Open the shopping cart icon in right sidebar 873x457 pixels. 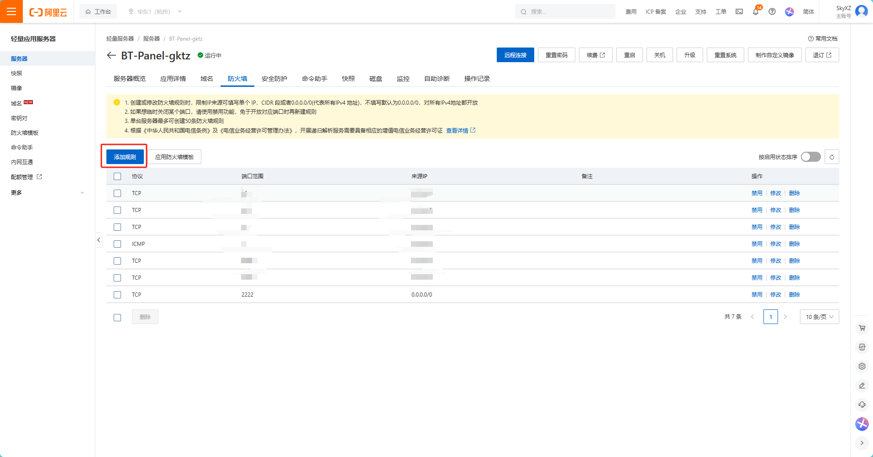[862, 328]
